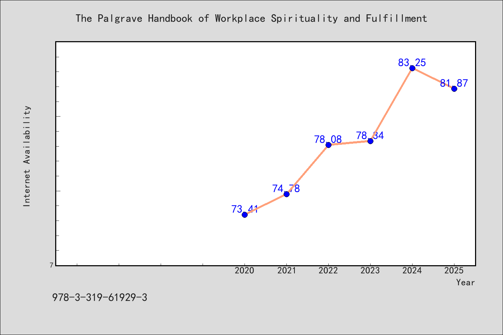Click the 2020 x-axis tick label
The image size is (503, 335).
245,270
